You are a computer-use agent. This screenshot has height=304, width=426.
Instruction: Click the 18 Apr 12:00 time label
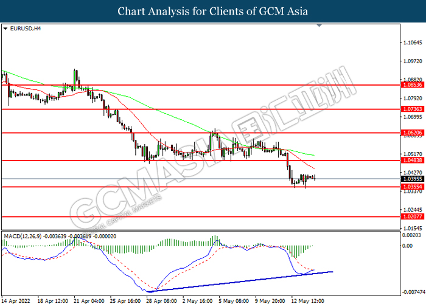53,301
